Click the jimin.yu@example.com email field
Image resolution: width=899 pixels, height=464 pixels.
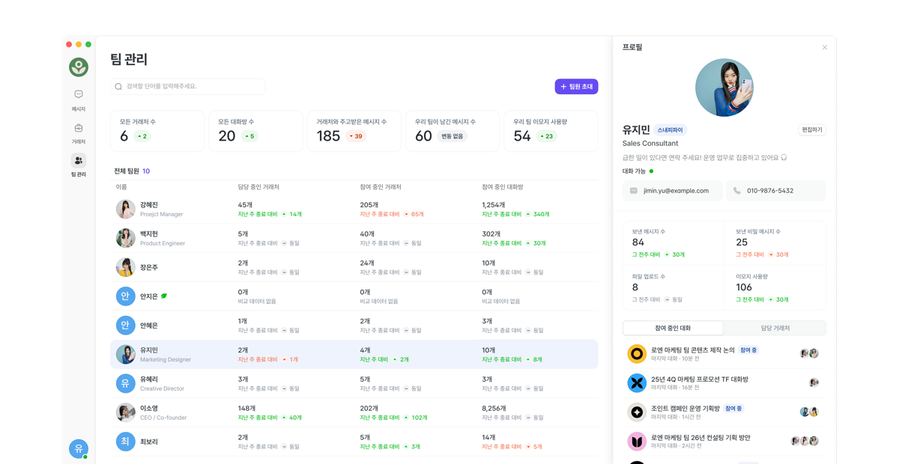click(673, 191)
